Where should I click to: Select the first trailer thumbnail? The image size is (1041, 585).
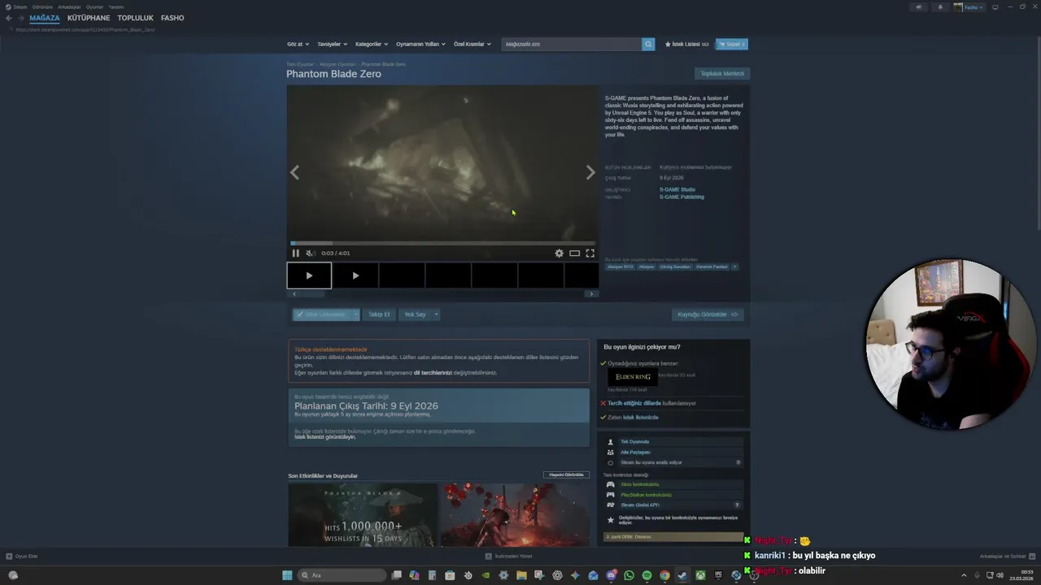[x=309, y=275]
